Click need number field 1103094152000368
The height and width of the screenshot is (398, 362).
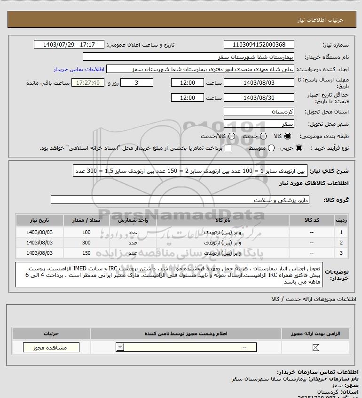coord(259,44)
